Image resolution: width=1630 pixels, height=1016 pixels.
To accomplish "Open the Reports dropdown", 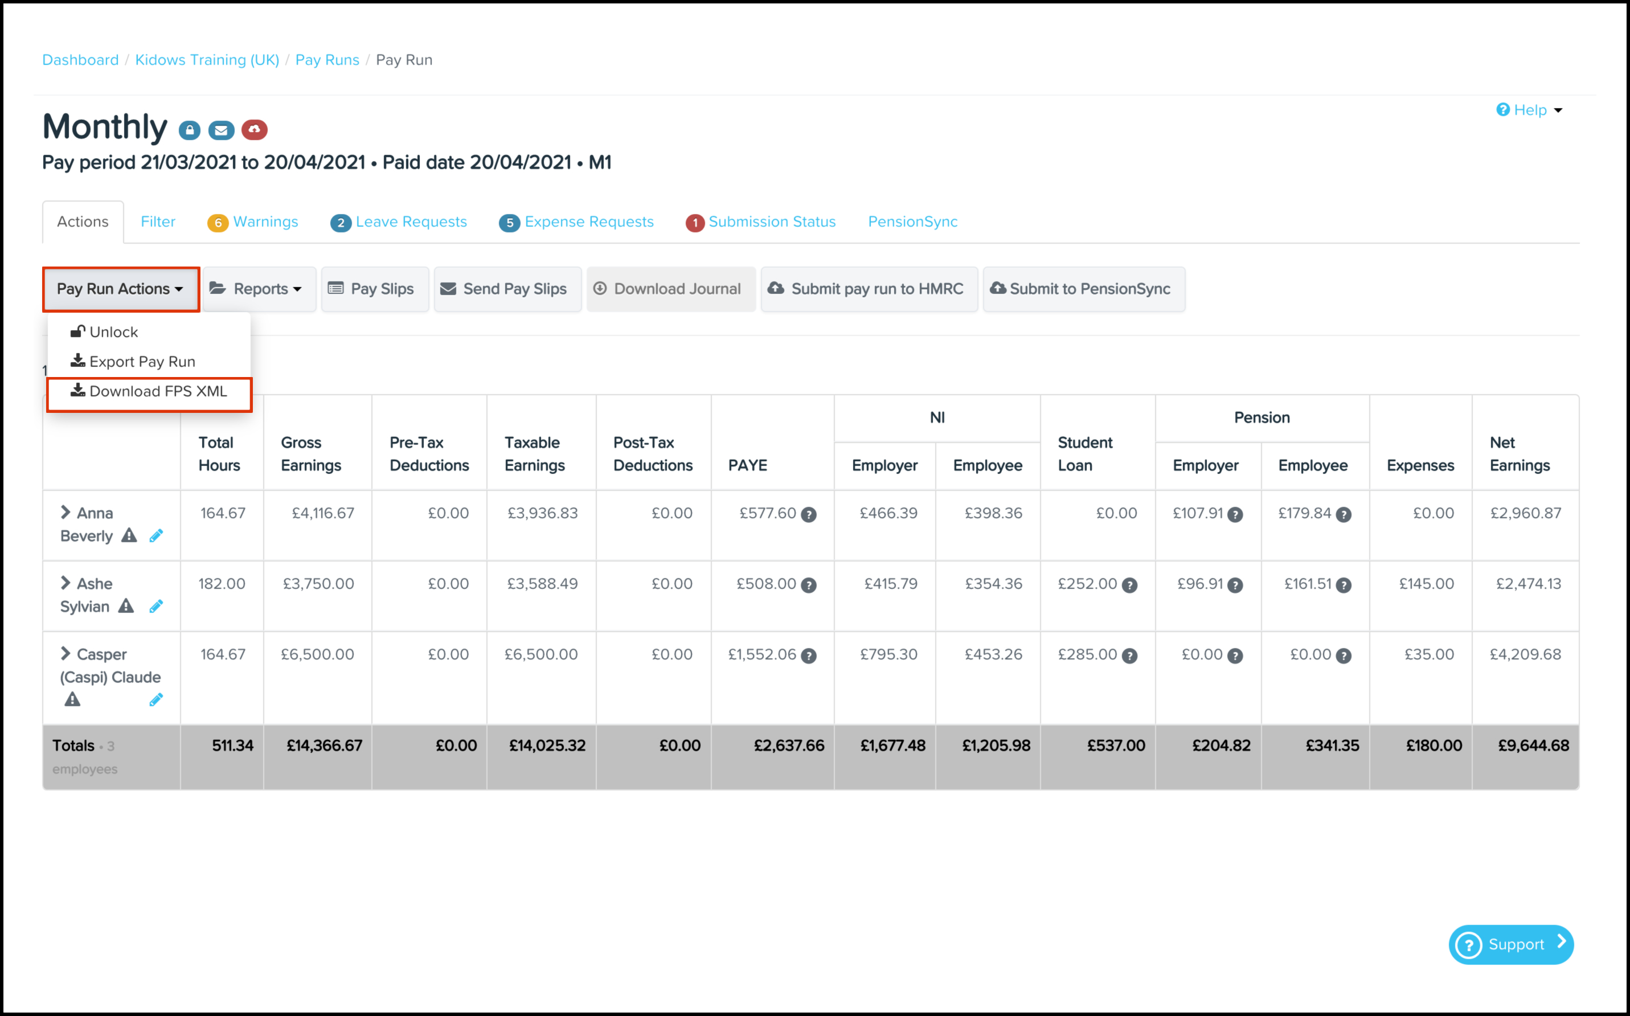I will pos(259,289).
